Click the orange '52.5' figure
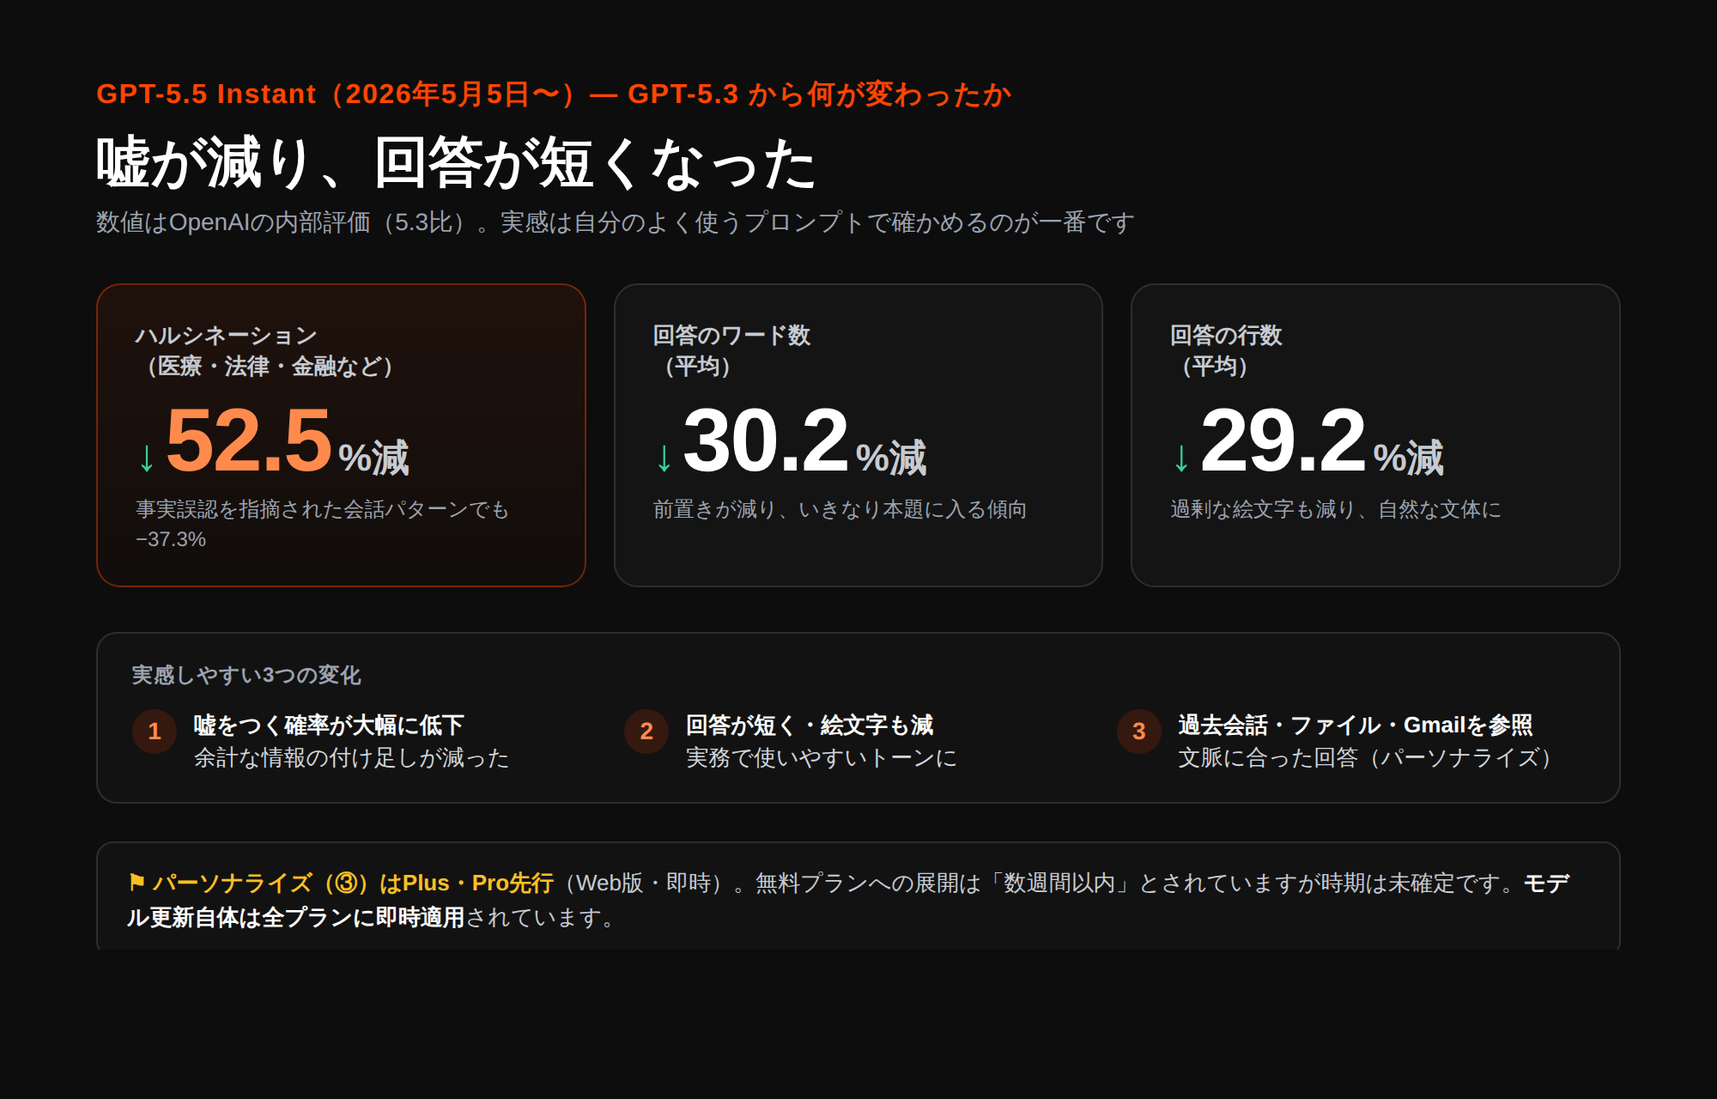This screenshot has height=1099, width=1717. click(x=249, y=440)
